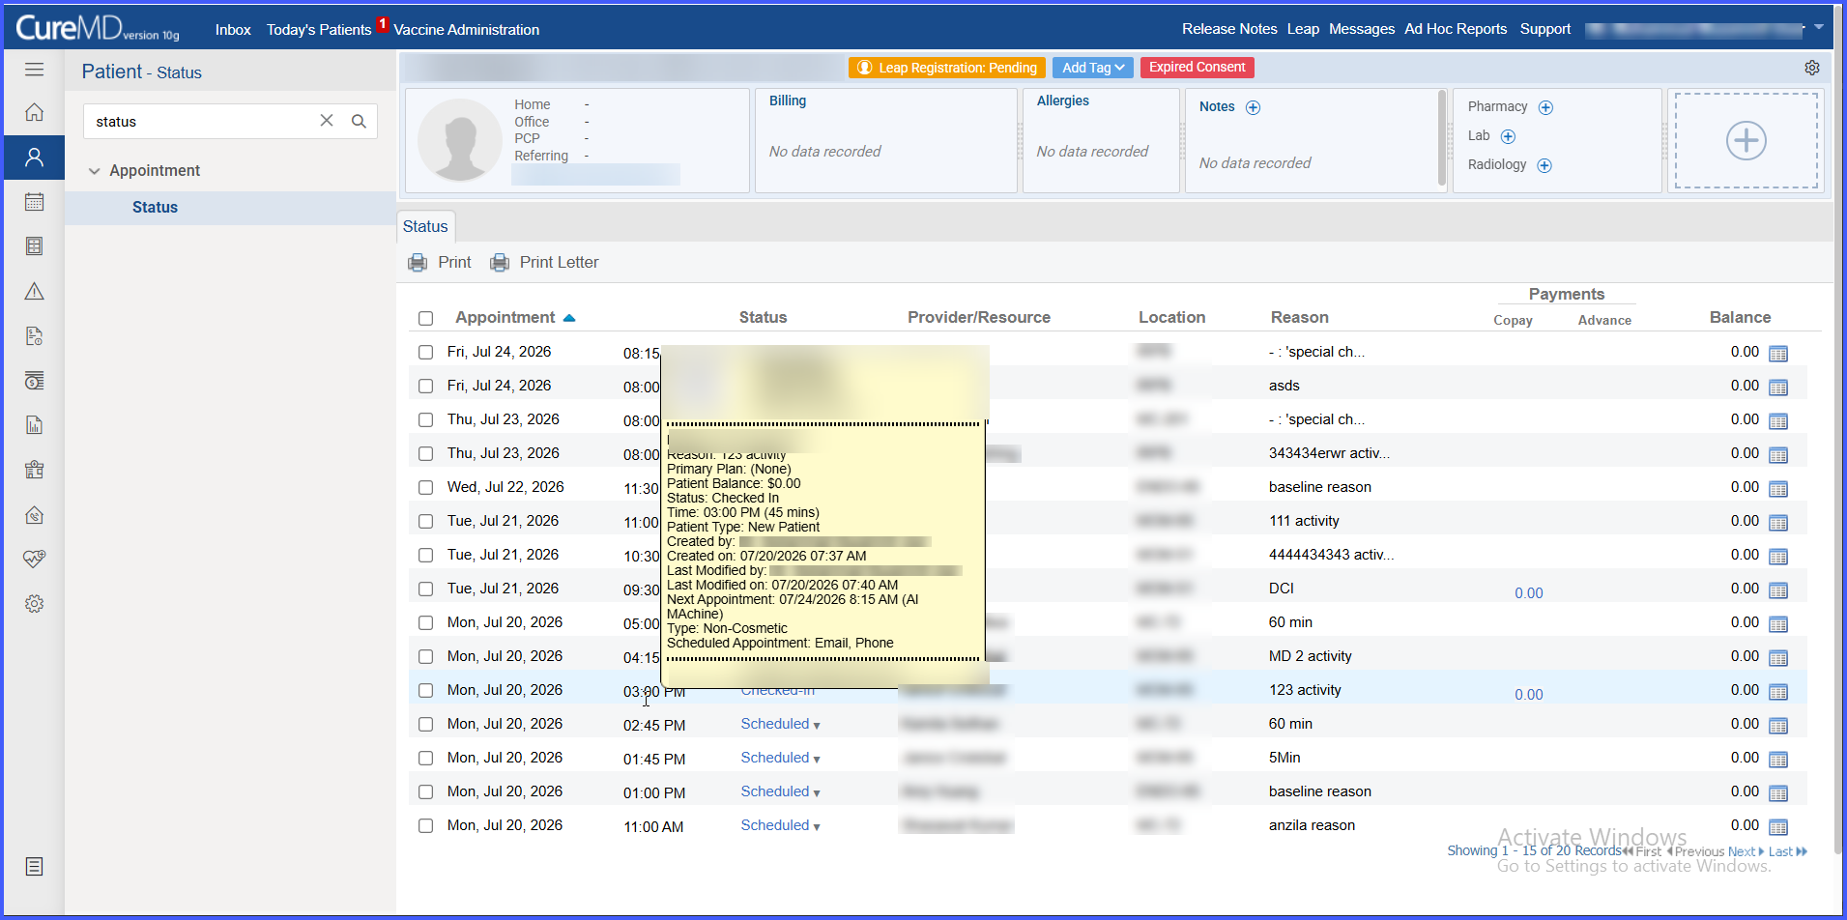The image size is (1847, 920).
Task: Click the Balance column header
Action: click(x=1740, y=318)
